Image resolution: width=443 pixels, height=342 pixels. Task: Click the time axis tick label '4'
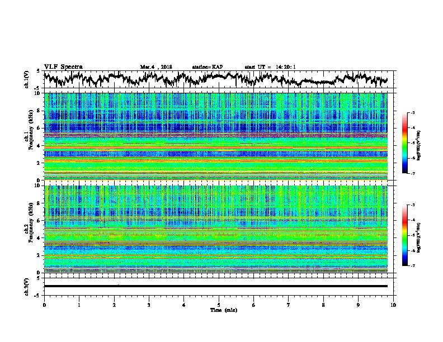[x=184, y=305]
